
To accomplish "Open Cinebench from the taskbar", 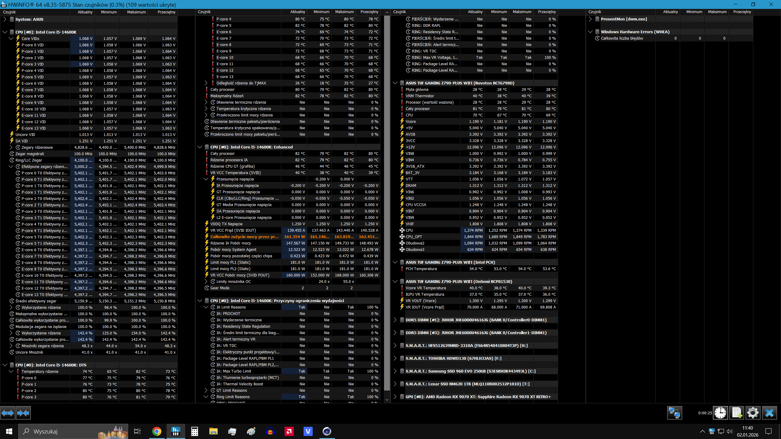I will coord(327,431).
